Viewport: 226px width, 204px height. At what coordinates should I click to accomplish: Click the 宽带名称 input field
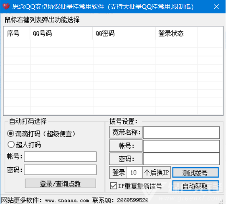[181, 133]
